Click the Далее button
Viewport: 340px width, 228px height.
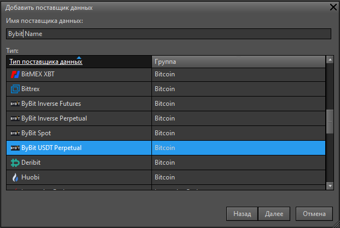click(274, 214)
